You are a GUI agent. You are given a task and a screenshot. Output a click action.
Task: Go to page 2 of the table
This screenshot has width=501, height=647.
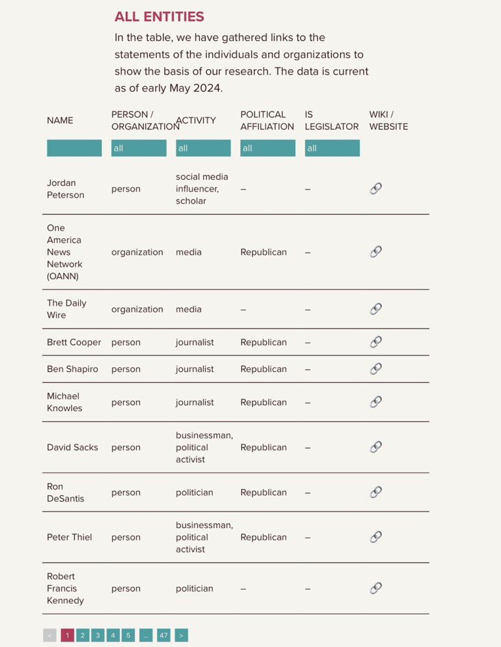[x=83, y=635]
